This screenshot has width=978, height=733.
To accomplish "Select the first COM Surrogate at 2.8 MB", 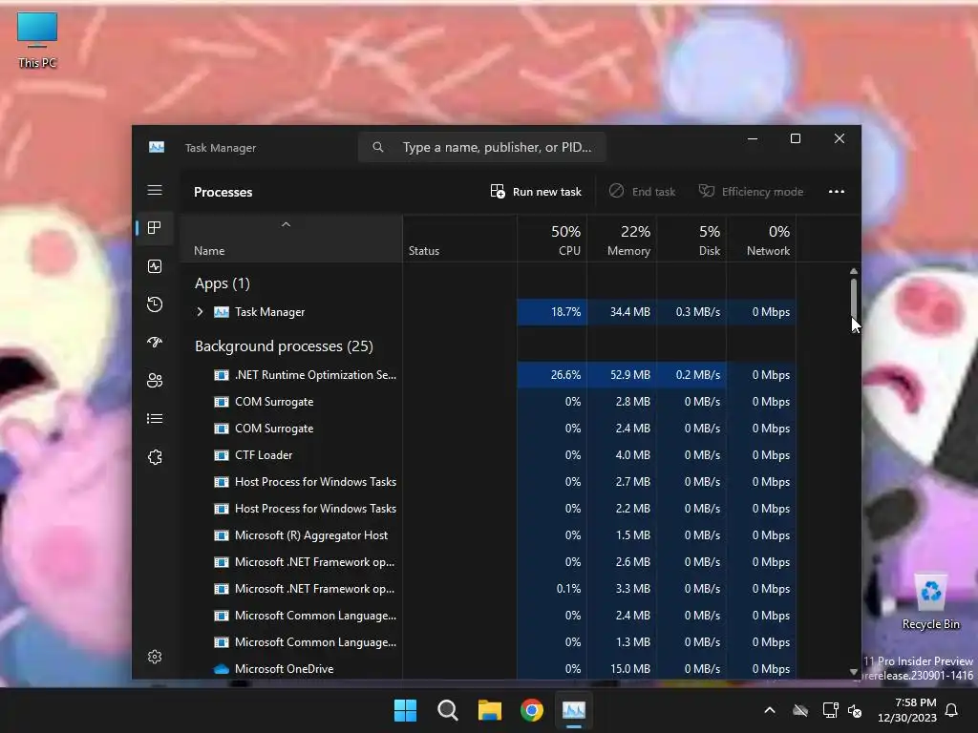I will pos(488,402).
